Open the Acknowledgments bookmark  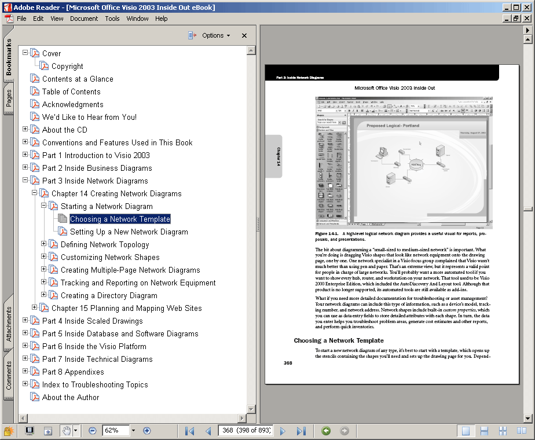tap(73, 104)
